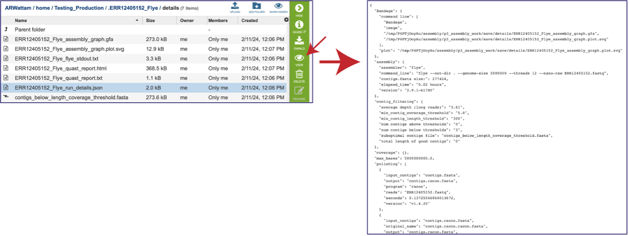629x236 pixels.
Task: Click the Rename pencil icon
Action: coord(299,93)
